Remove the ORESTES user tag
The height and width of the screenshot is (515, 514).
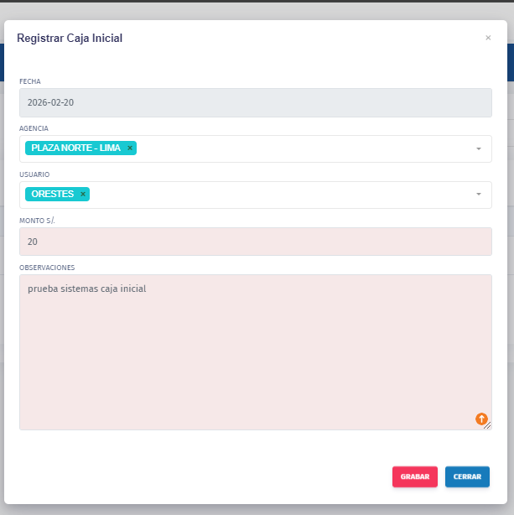[x=83, y=195]
